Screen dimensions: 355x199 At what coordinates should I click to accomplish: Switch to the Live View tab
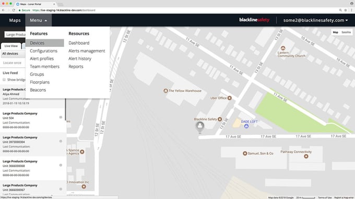pos(11,46)
